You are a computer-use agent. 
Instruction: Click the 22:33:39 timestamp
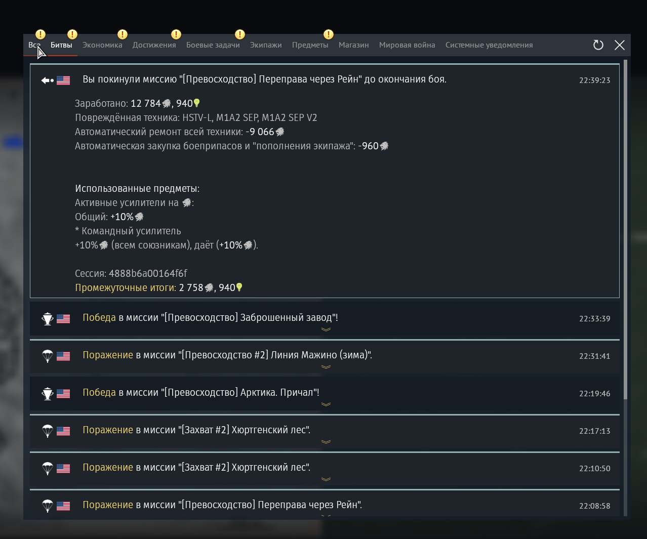pos(595,318)
